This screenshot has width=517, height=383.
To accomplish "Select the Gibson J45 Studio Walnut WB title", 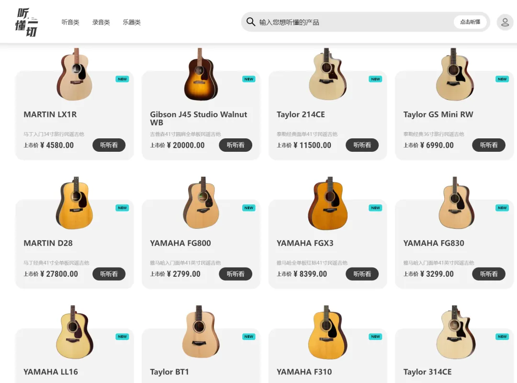I will [199, 118].
